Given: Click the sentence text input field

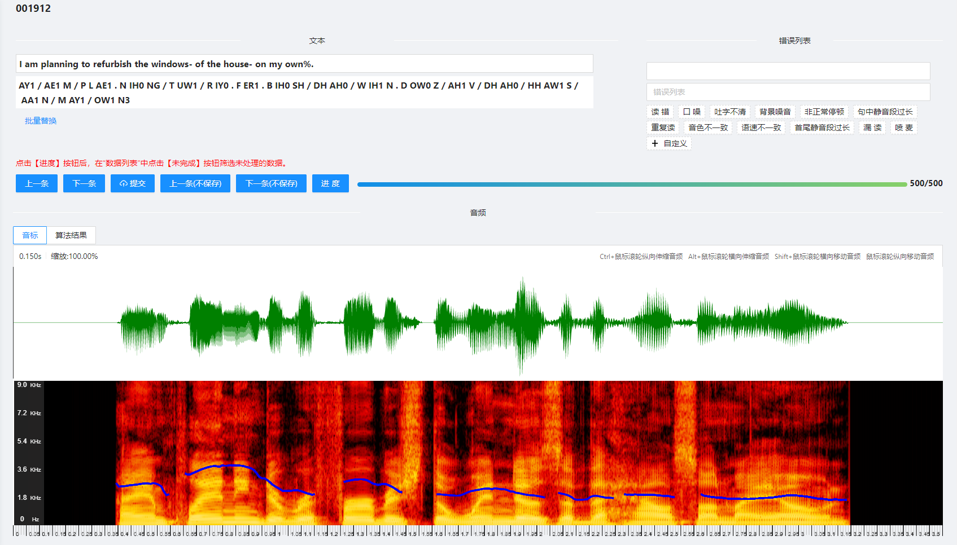Looking at the screenshot, I should [304, 64].
